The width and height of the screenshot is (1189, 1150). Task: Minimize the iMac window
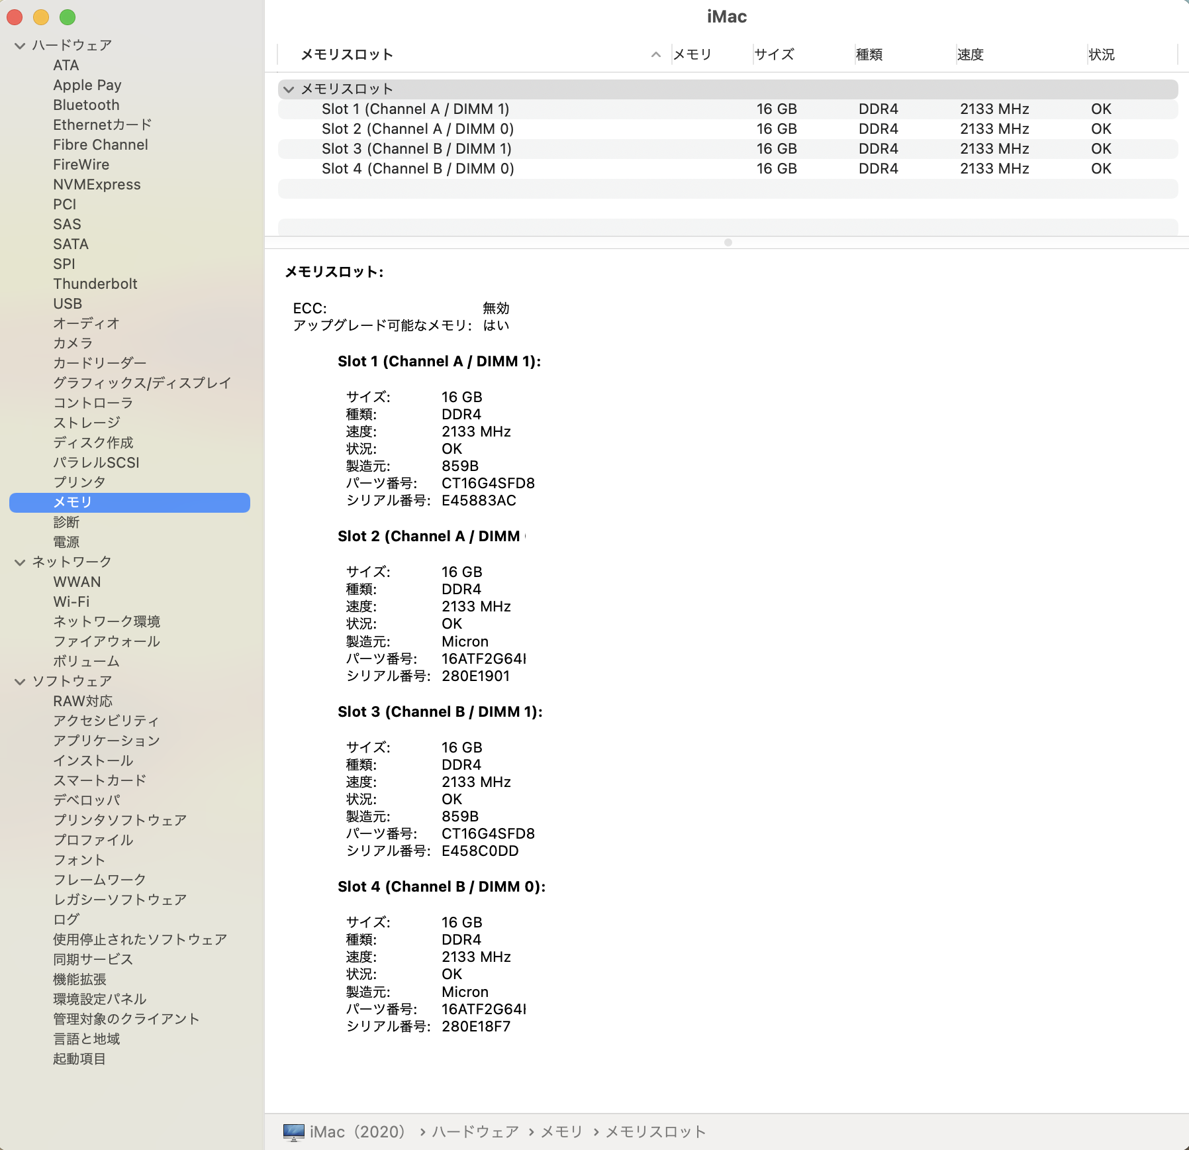point(41,17)
